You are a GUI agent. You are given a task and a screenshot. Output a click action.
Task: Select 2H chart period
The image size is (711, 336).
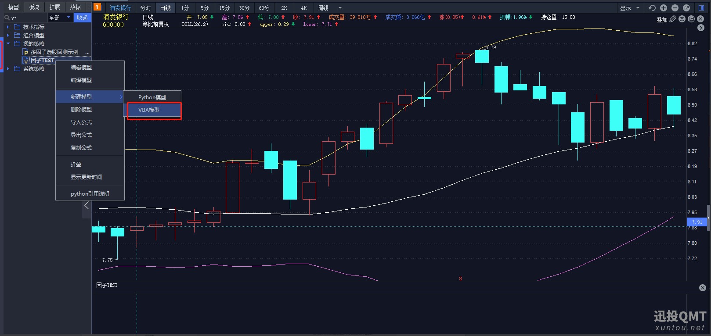click(x=284, y=8)
